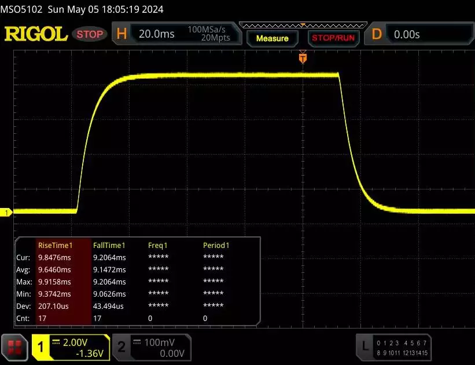Image resolution: width=475 pixels, height=365 pixels.
Task: Open the delay D setting
Action: coord(377,34)
